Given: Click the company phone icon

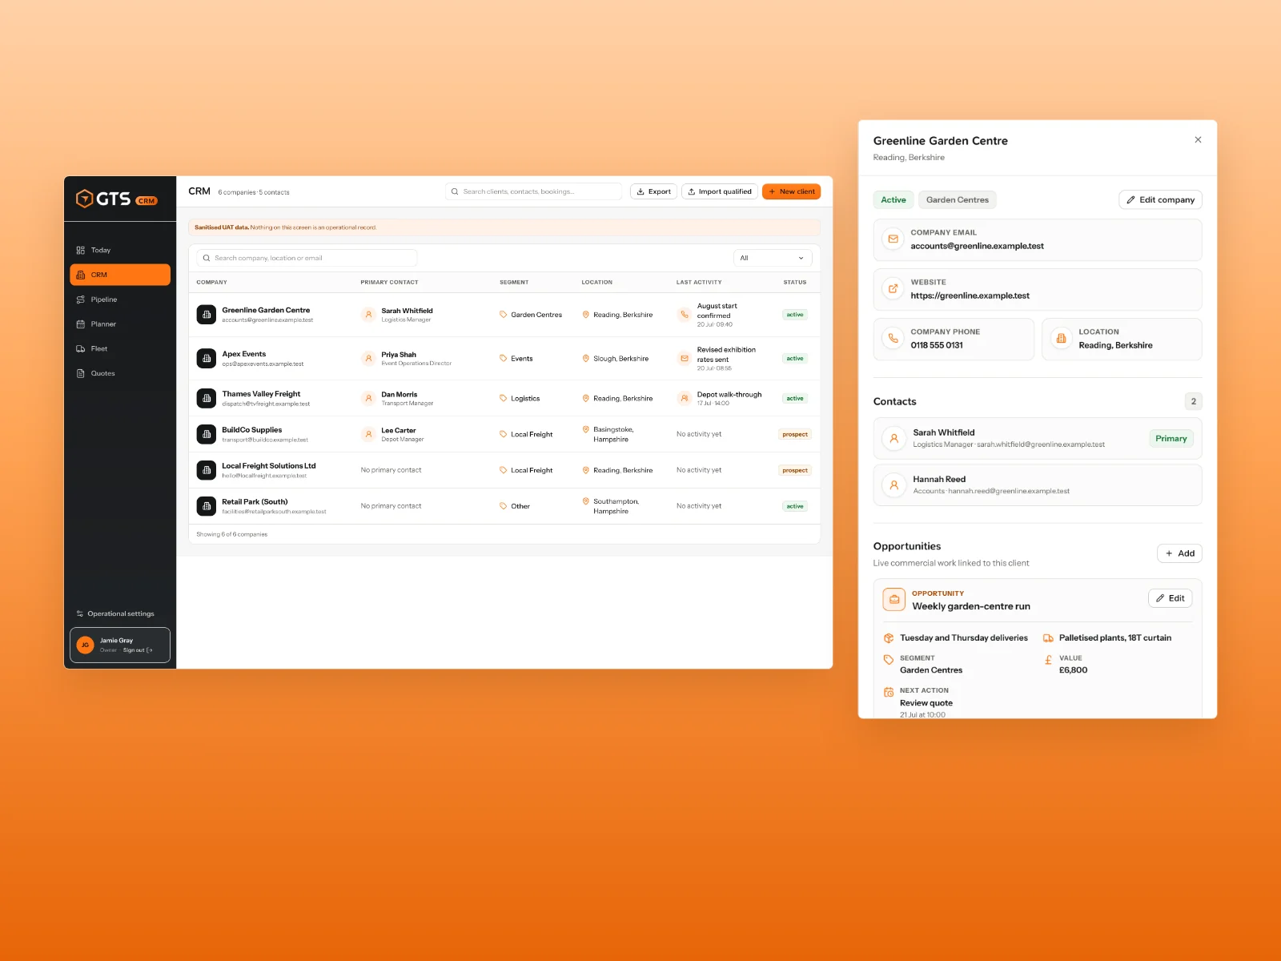Looking at the screenshot, I should [893, 339].
